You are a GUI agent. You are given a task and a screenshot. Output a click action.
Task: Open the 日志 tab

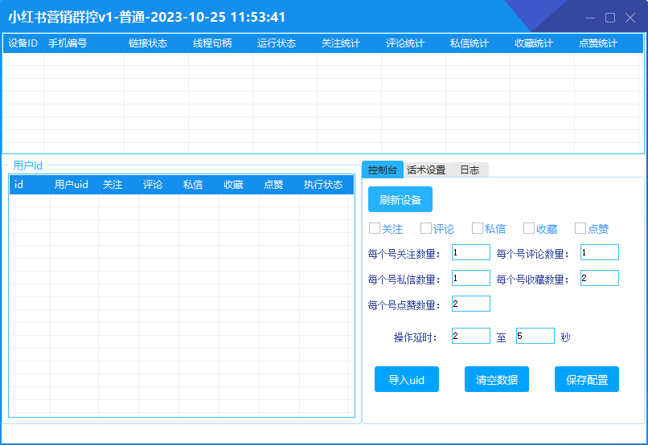[x=470, y=170]
